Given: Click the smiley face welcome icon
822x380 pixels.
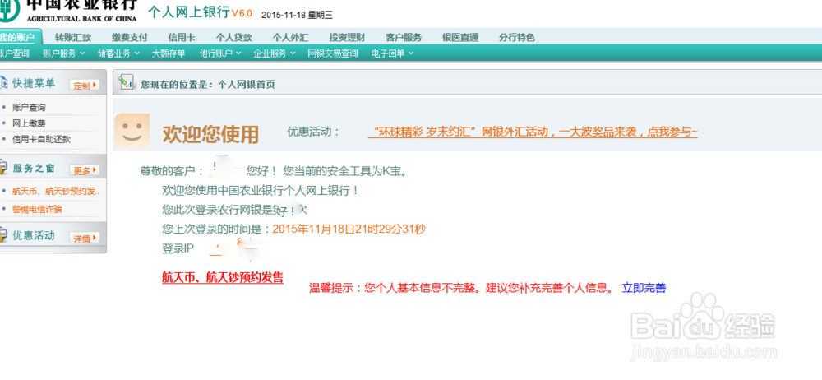Looking at the screenshot, I should pos(132,131).
